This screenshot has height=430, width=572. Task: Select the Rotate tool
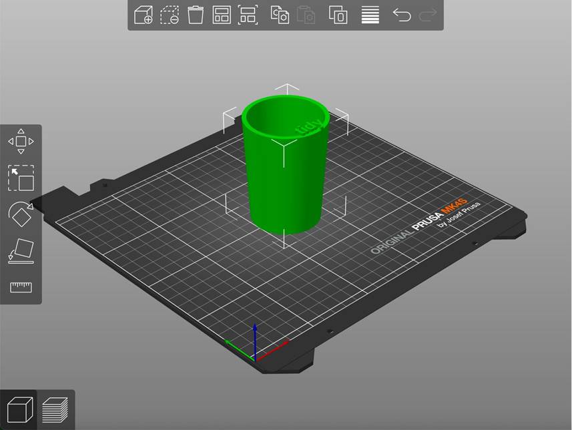[x=20, y=214]
